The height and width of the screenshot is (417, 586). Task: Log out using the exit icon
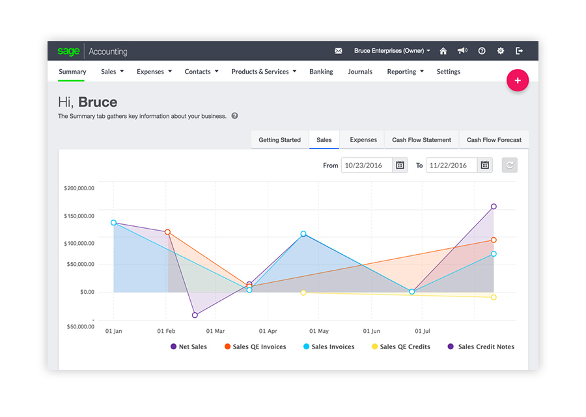[x=519, y=51]
